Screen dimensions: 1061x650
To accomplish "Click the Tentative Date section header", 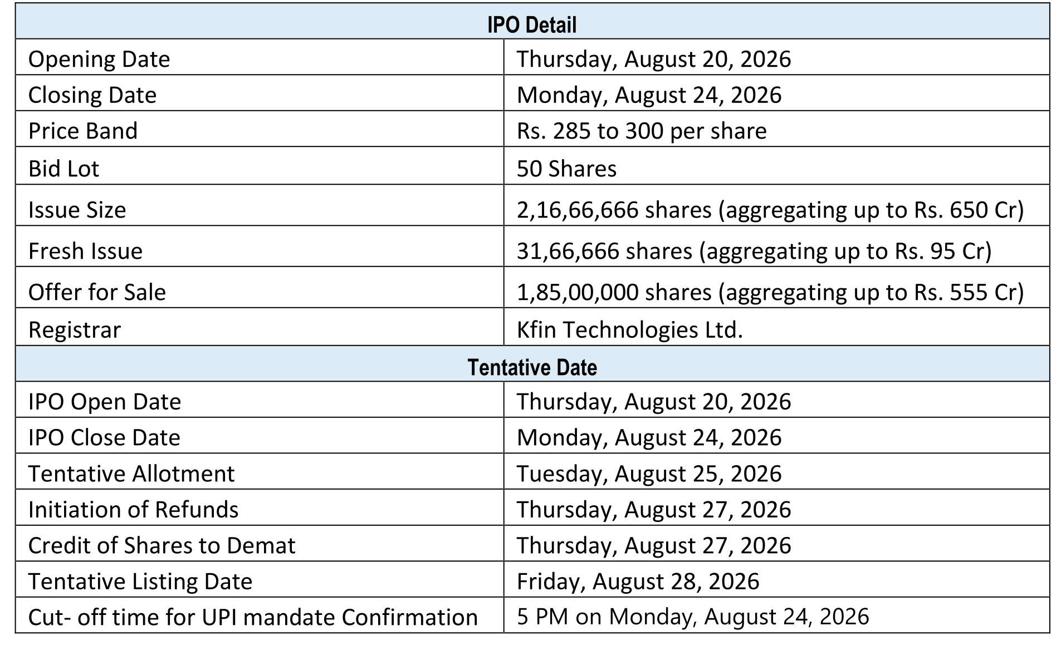I will coord(532,364).
